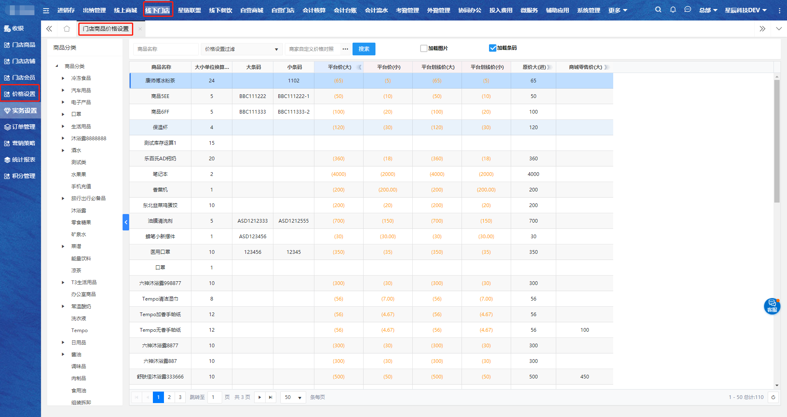Image resolution: width=787 pixels, height=417 pixels.
Task: Uncheck the 加载条码 checkbox
Action: (x=493, y=48)
